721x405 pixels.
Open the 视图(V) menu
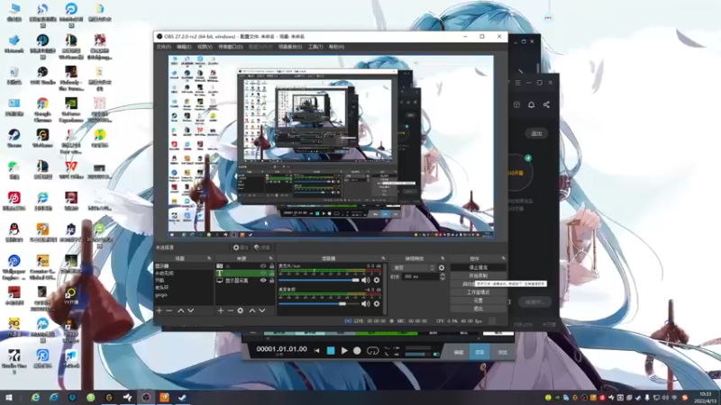pos(205,47)
